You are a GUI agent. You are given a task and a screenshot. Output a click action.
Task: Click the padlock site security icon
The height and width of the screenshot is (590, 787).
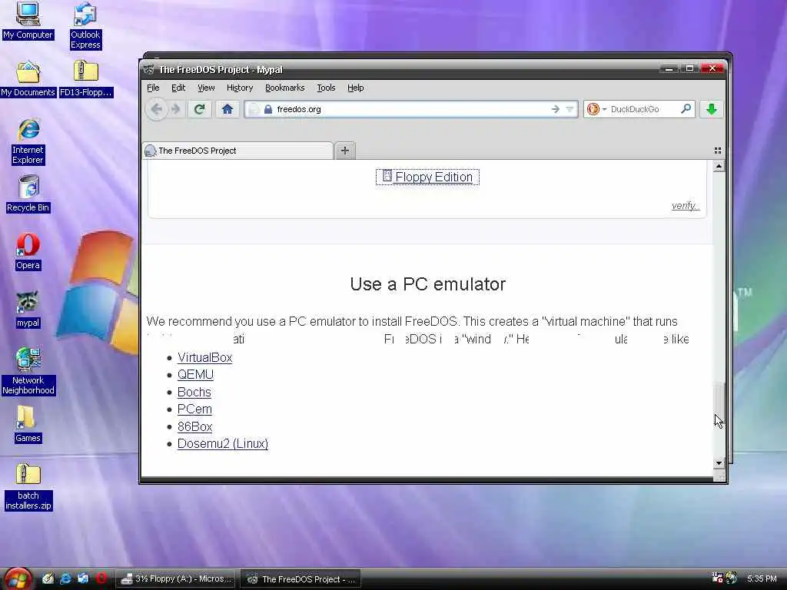pyautogui.click(x=268, y=109)
